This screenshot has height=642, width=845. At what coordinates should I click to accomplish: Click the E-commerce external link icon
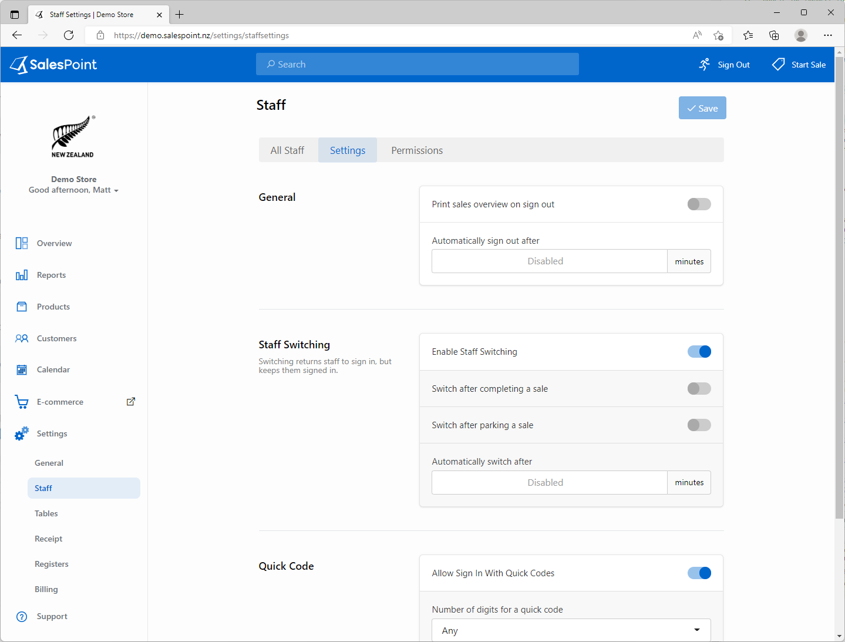(x=131, y=402)
